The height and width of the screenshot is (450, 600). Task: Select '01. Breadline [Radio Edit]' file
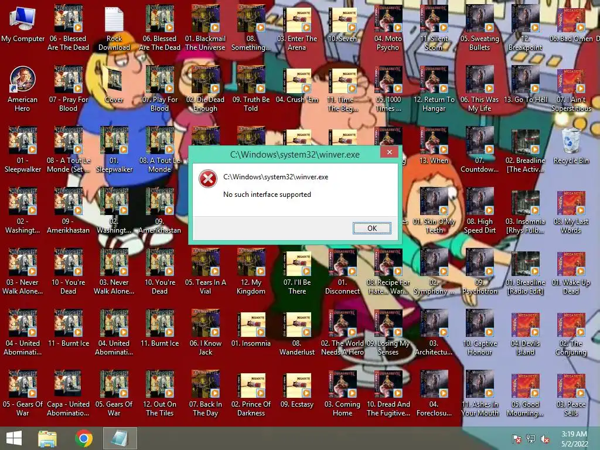(x=525, y=272)
